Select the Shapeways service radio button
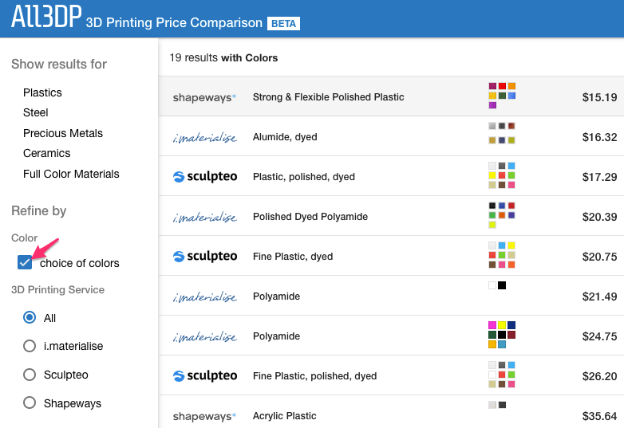Viewport: 624px width, 428px height. click(x=30, y=402)
